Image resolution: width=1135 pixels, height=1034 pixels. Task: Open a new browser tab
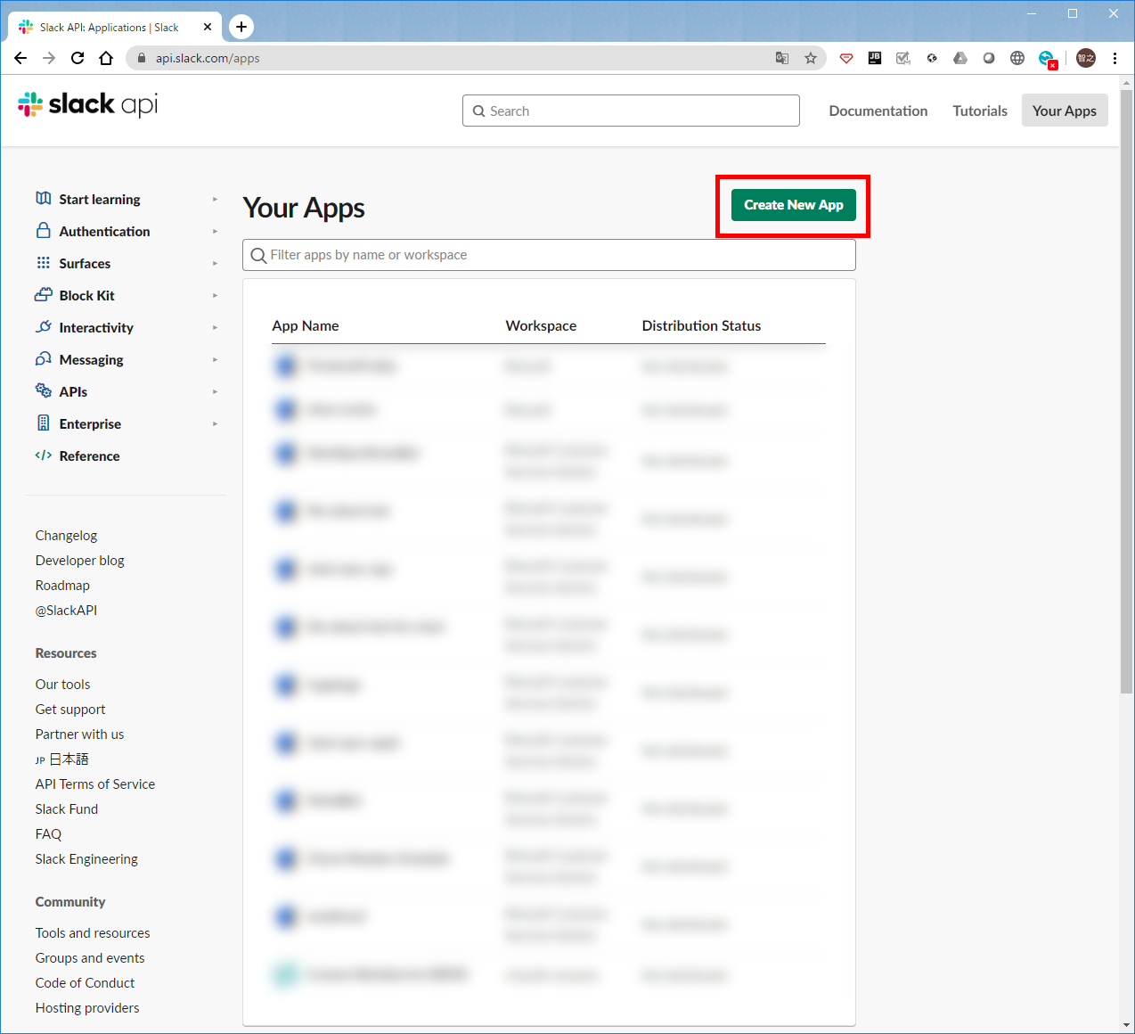[241, 27]
